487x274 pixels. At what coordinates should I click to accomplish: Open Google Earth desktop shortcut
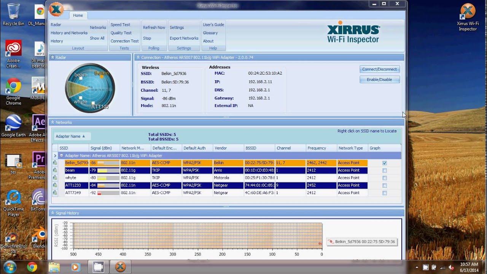(13, 126)
